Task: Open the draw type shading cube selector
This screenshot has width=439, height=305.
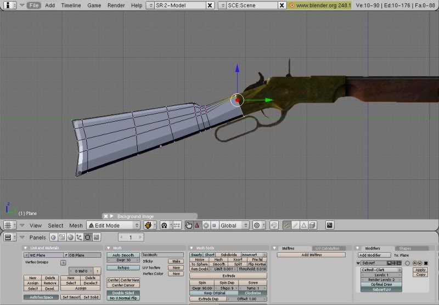Action: coord(150,225)
